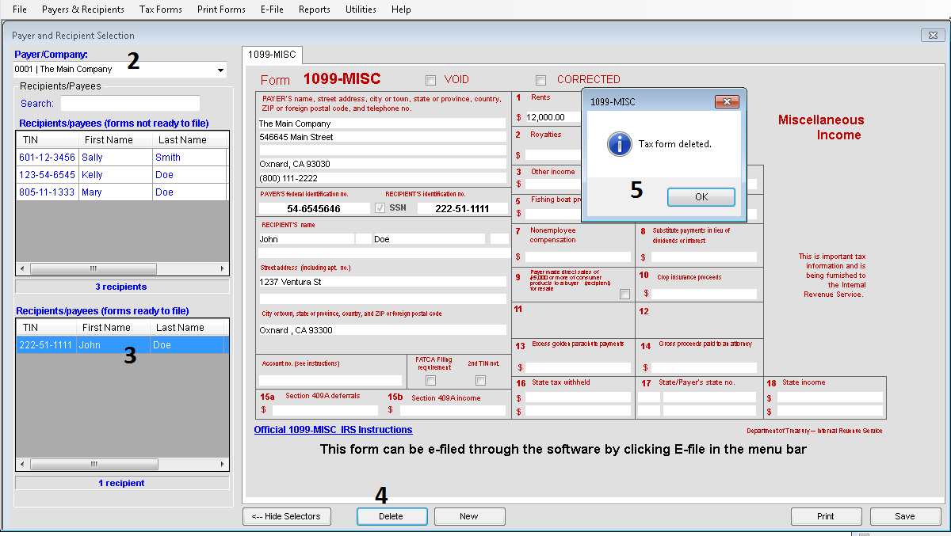
Task: Click the Delete button
Action: [391, 516]
